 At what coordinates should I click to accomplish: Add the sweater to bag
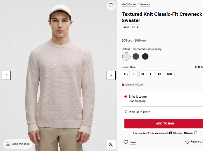165,124
